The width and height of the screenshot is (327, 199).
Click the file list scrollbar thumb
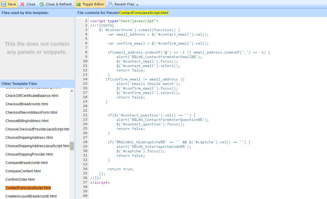[72, 146]
